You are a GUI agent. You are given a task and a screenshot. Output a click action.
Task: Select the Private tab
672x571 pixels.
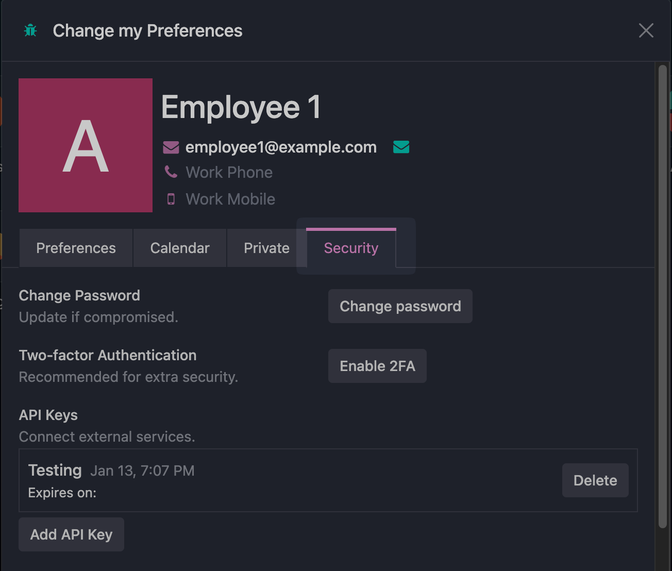(266, 248)
